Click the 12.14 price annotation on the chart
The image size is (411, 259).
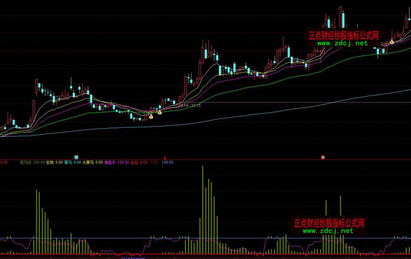point(183,106)
